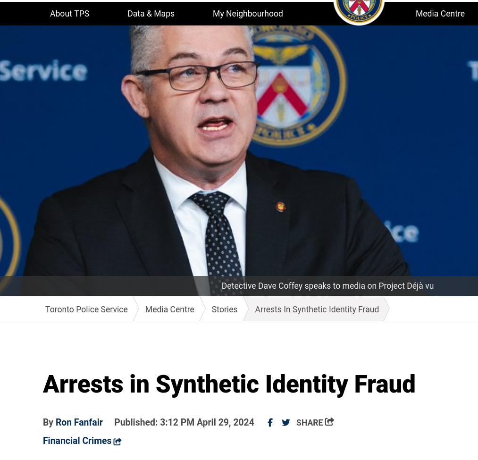Open the About TPS menu
The height and width of the screenshot is (460, 478).
[x=69, y=14]
